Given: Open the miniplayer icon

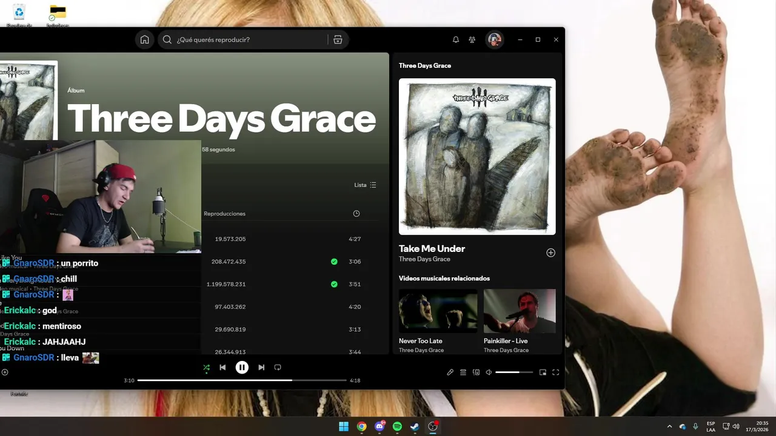Looking at the screenshot, I should pyautogui.click(x=543, y=372).
